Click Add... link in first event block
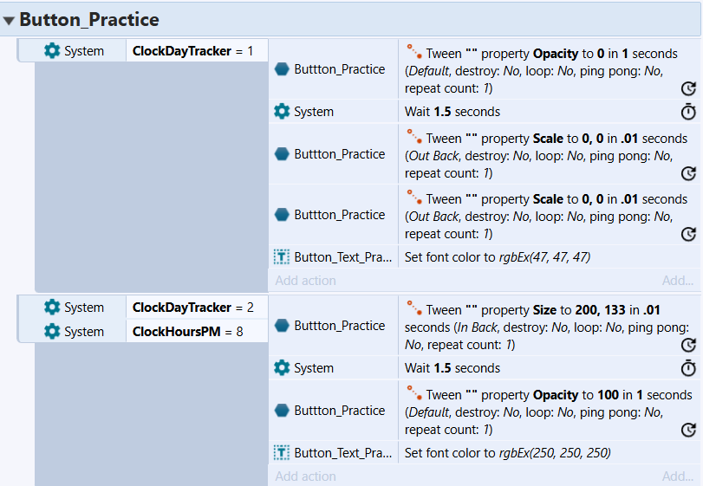 click(x=678, y=281)
